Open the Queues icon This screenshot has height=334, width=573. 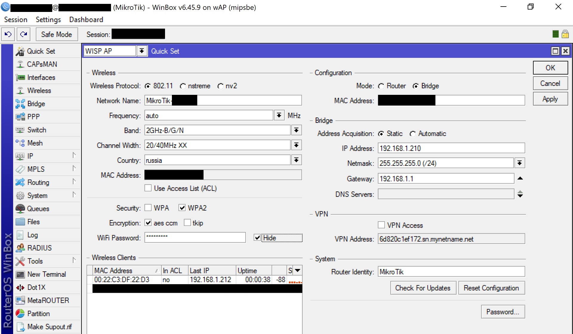click(x=20, y=209)
